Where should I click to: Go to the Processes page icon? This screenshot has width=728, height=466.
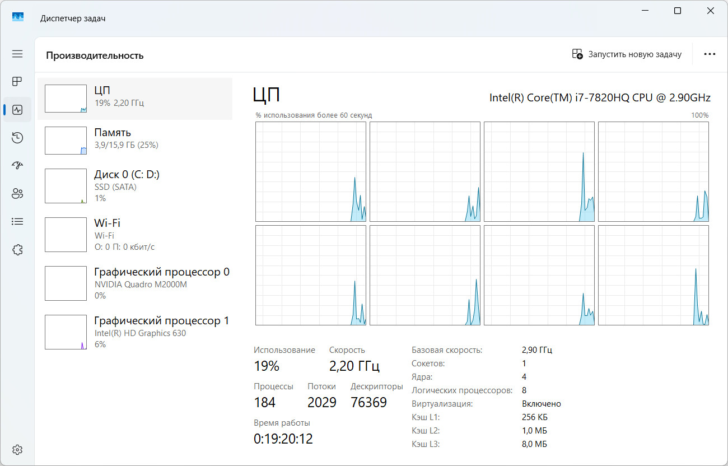click(17, 82)
